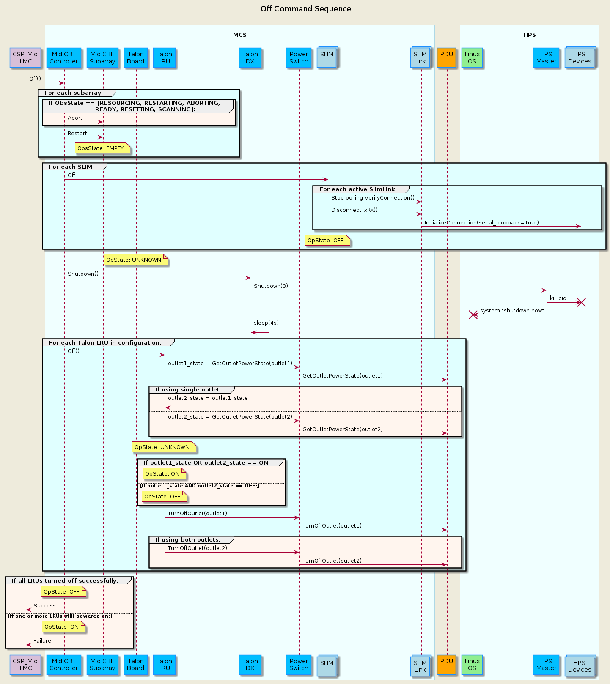610x684 pixels.
Task: Click the 'kill pid' message label
Action: (x=558, y=298)
